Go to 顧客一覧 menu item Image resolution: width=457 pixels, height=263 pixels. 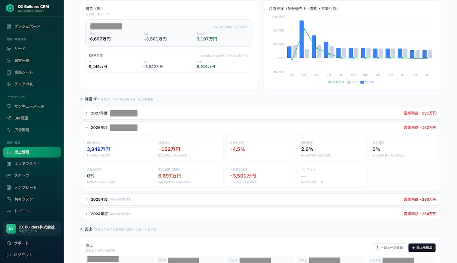click(32, 60)
